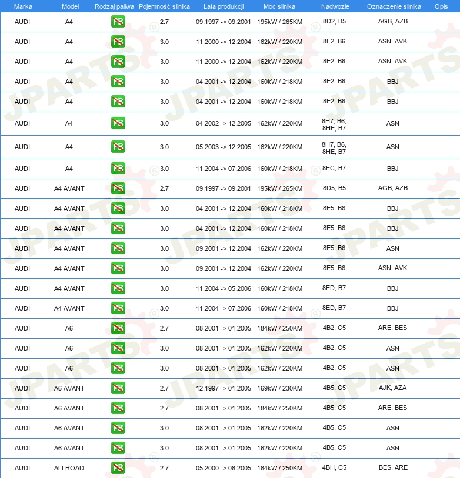Click the Rodzaj paliwa column header
Image resolution: width=460 pixels, height=478 pixels.
tap(114, 6)
